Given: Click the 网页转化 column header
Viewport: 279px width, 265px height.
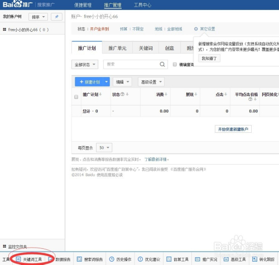Looking at the screenshot, I should point(270,94).
